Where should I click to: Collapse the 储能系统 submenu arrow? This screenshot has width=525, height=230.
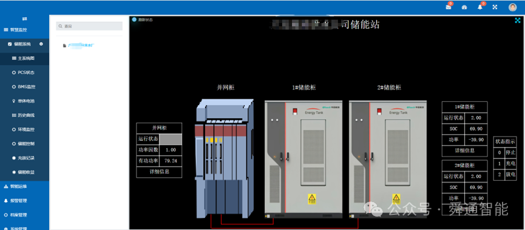(x=41, y=44)
